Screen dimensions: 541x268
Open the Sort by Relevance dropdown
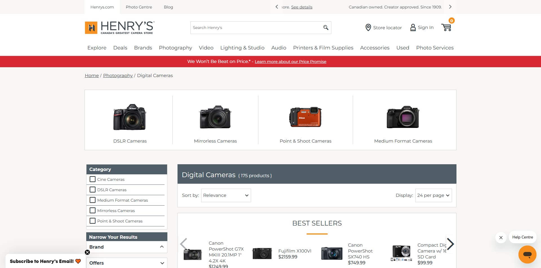coord(226,195)
